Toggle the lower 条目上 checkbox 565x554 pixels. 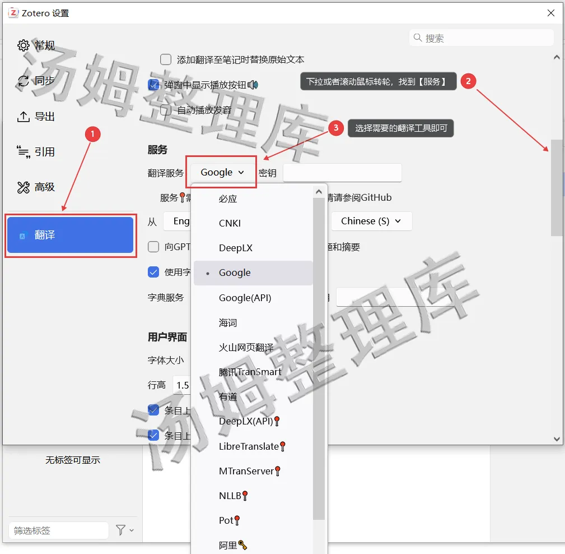point(153,435)
